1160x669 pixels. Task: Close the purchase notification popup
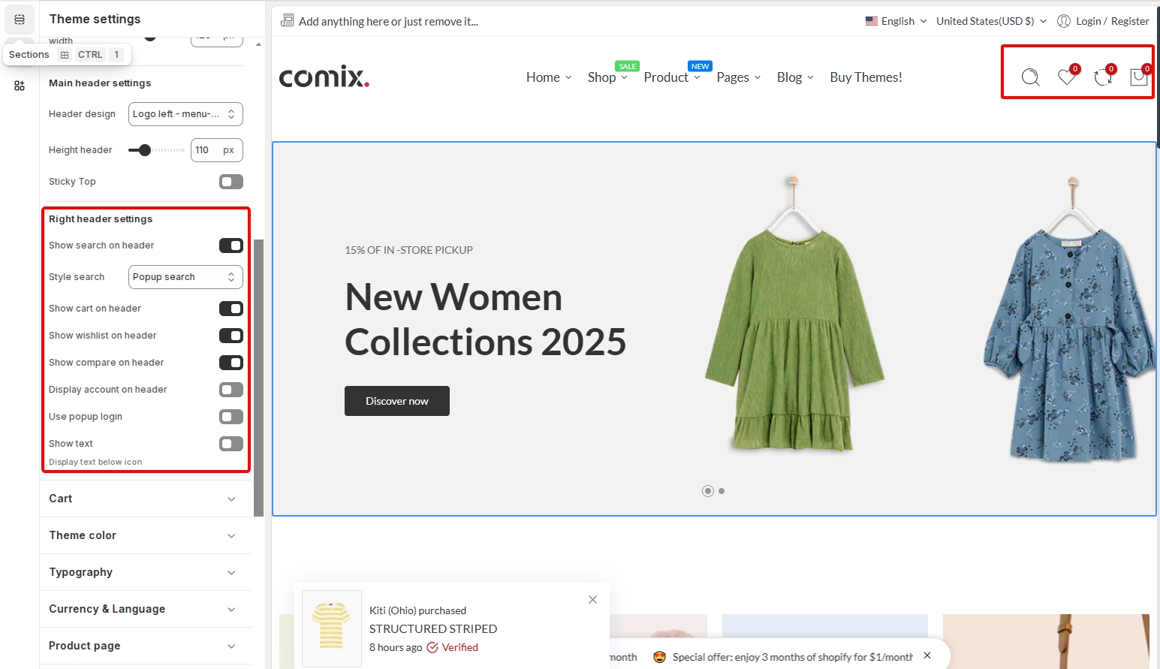(592, 599)
